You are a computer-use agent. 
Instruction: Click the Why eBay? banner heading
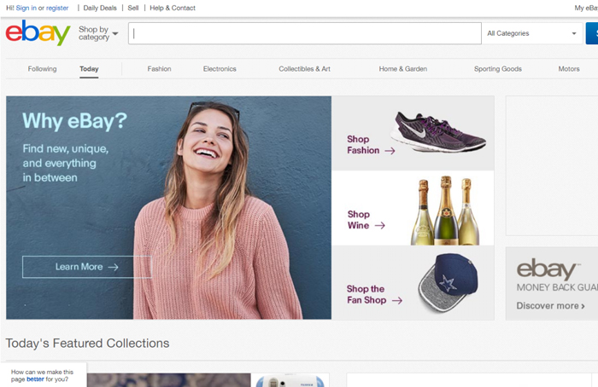click(x=75, y=121)
